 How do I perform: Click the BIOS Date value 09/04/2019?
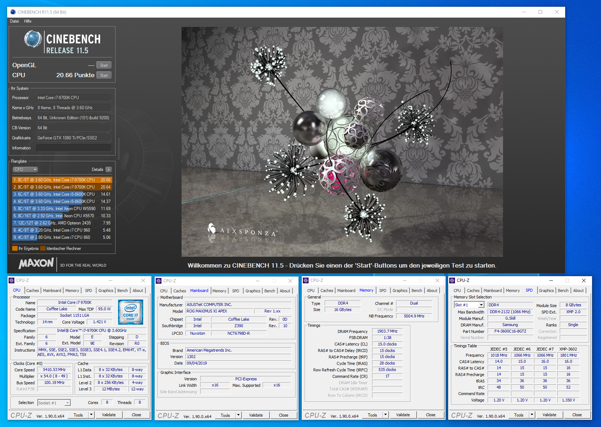pos(239,363)
